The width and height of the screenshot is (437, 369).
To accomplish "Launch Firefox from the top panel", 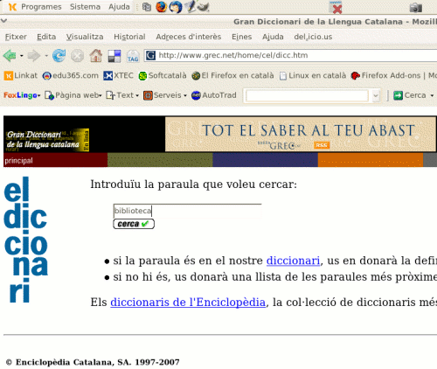I will [x=161, y=7].
